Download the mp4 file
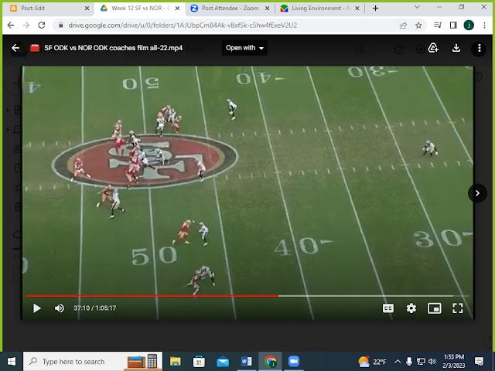 click(x=456, y=48)
